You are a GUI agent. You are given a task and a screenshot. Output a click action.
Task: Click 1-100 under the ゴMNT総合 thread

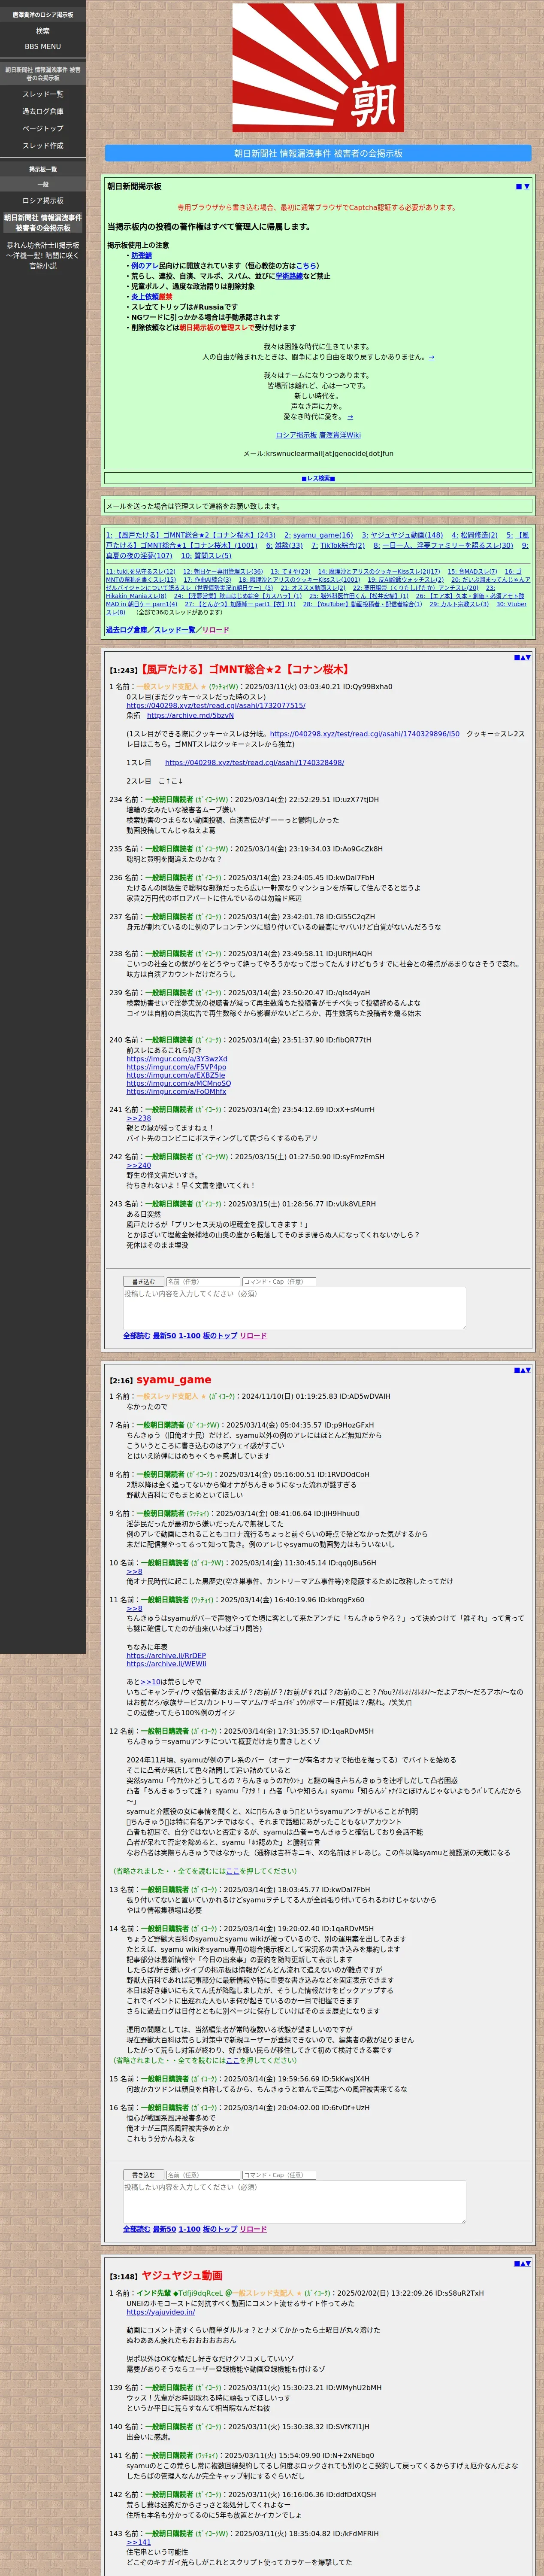click(x=189, y=1336)
